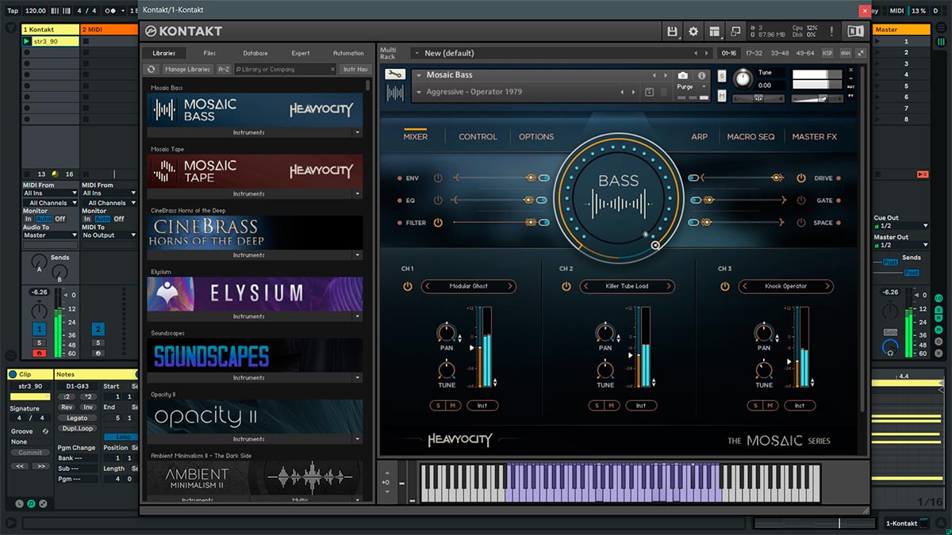Expand CineBrass Instruments dropdown arrow
The height and width of the screenshot is (535, 952).
coord(357,255)
